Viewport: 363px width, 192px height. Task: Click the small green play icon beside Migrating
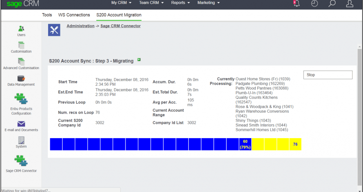tap(139, 60)
